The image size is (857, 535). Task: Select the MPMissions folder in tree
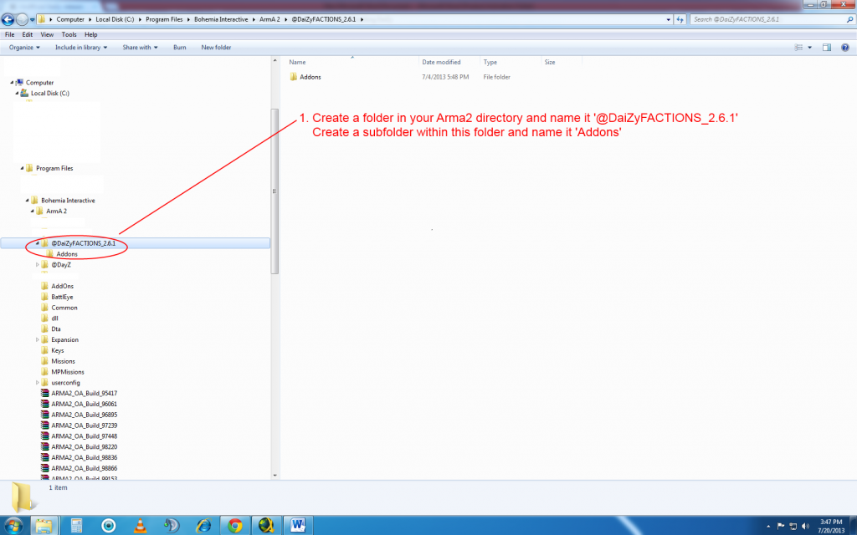[x=67, y=372]
